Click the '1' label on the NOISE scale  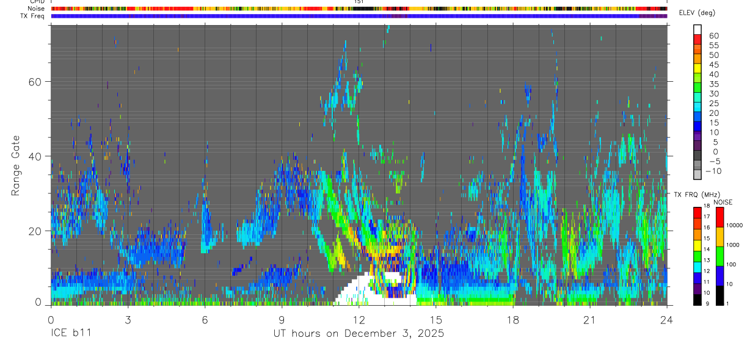(x=727, y=304)
